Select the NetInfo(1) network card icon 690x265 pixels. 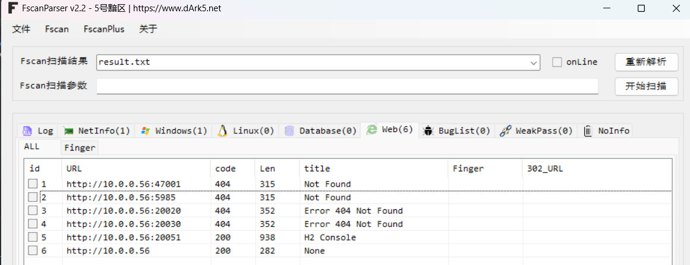tap(68, 130)
